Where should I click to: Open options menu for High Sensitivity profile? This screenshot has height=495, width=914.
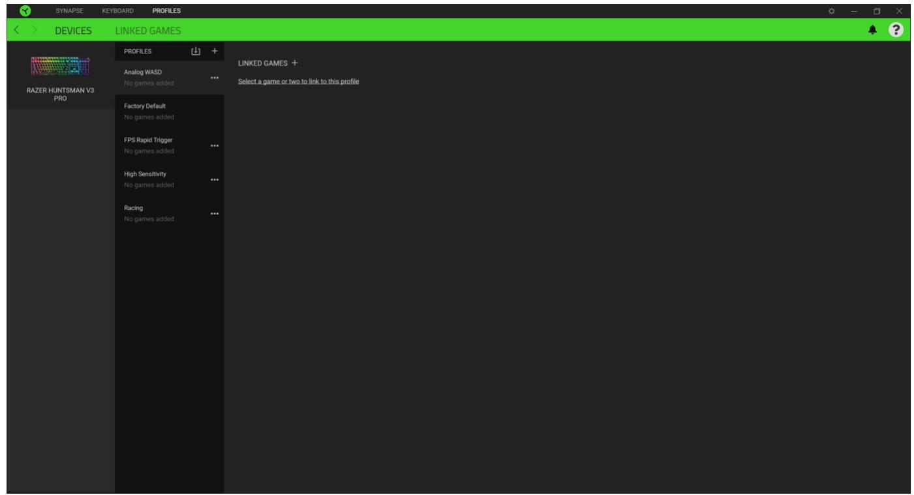tap(215, 179)
